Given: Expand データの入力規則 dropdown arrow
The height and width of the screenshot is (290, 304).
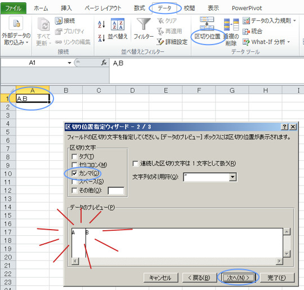Looking at the screenshot, I should click(294, 20).
